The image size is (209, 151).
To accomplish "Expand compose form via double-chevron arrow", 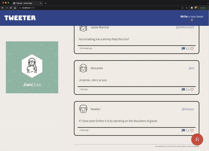I will [192, 20].
